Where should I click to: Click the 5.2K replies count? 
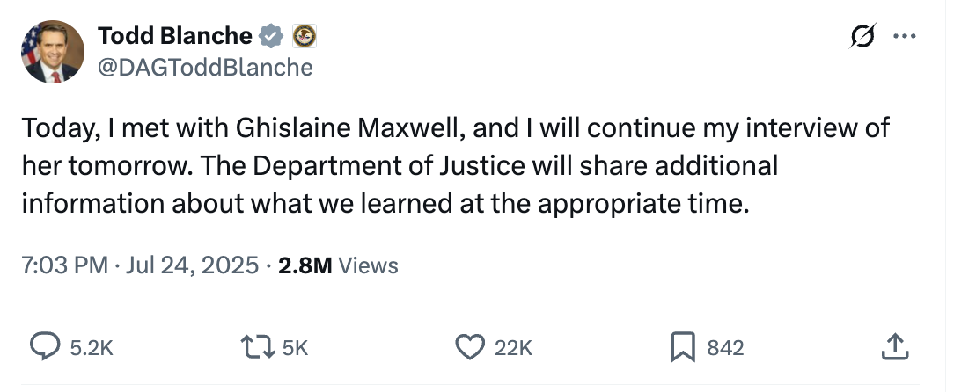pyautogui.click(x=91, y=348)
